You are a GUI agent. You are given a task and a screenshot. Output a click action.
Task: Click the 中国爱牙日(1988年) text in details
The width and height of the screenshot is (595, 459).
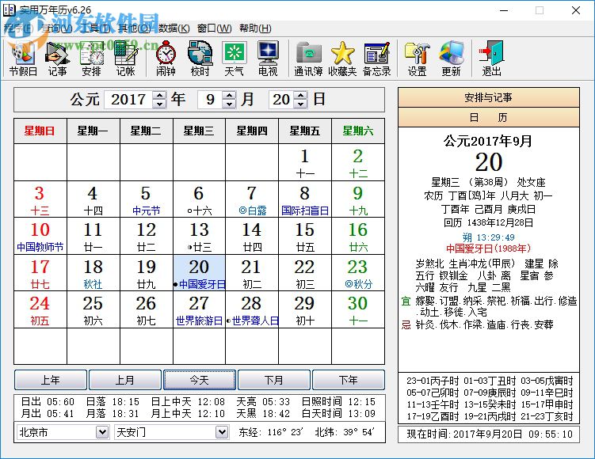point(488,248)
